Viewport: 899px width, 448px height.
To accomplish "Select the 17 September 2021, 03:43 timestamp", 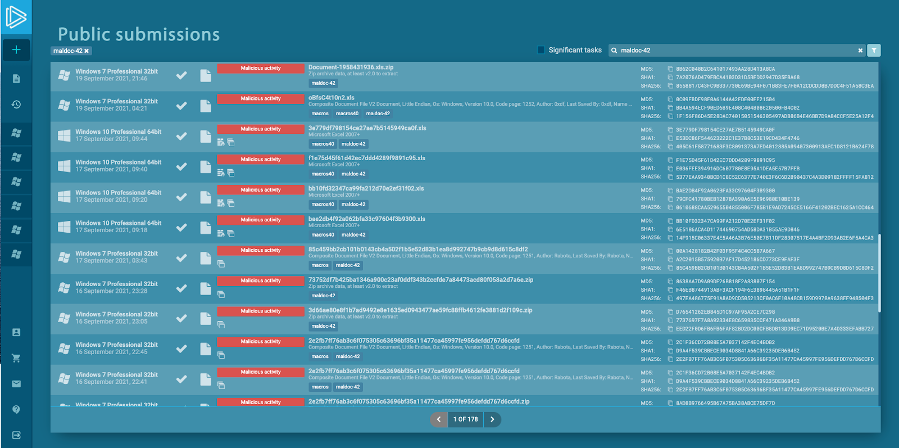I will 111,261.
